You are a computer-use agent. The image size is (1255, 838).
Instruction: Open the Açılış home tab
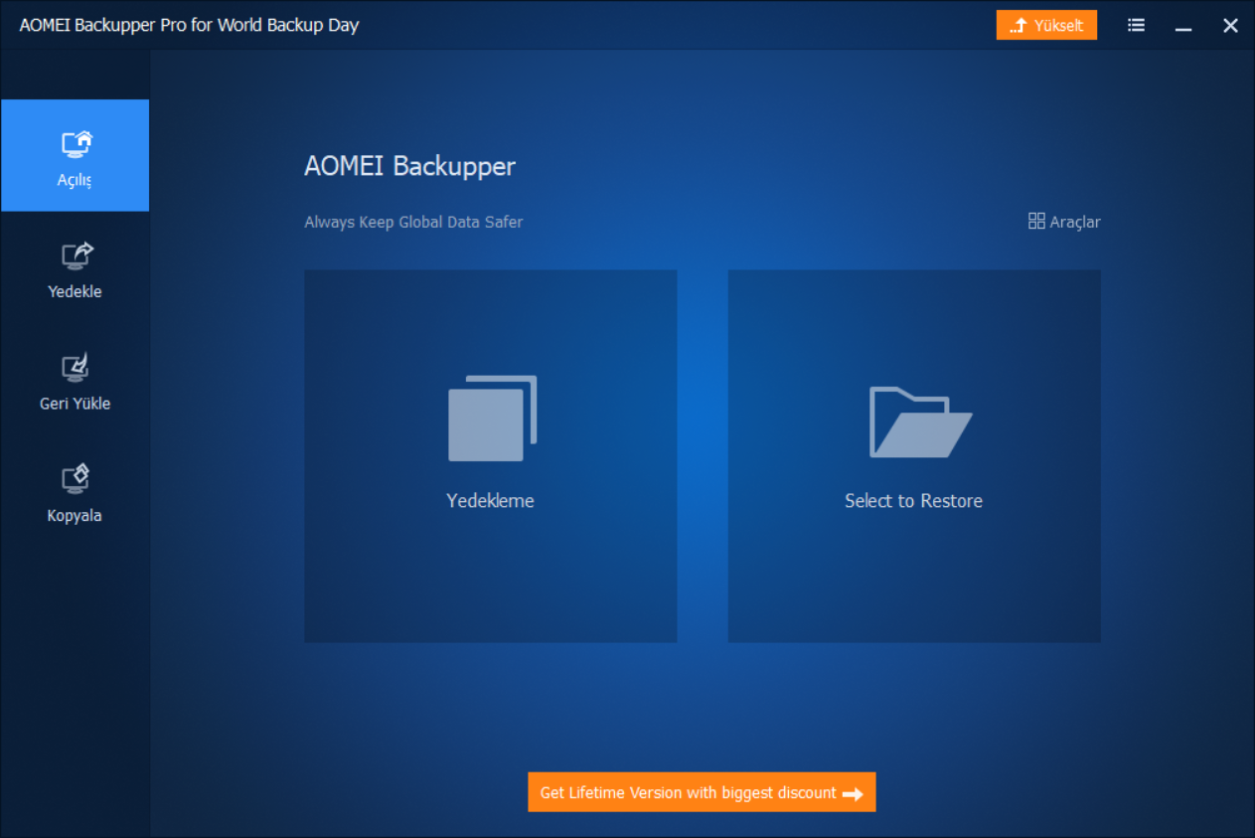coord(75,155)
